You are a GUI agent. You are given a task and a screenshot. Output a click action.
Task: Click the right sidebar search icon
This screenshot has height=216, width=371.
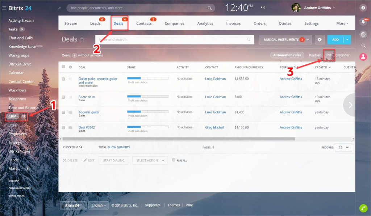(x=363, y=45)
